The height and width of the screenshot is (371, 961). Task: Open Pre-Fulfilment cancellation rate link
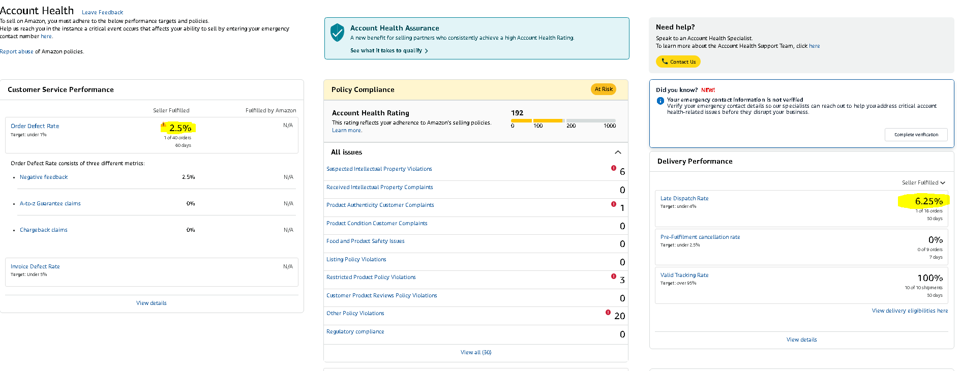[x=700, y=237]
